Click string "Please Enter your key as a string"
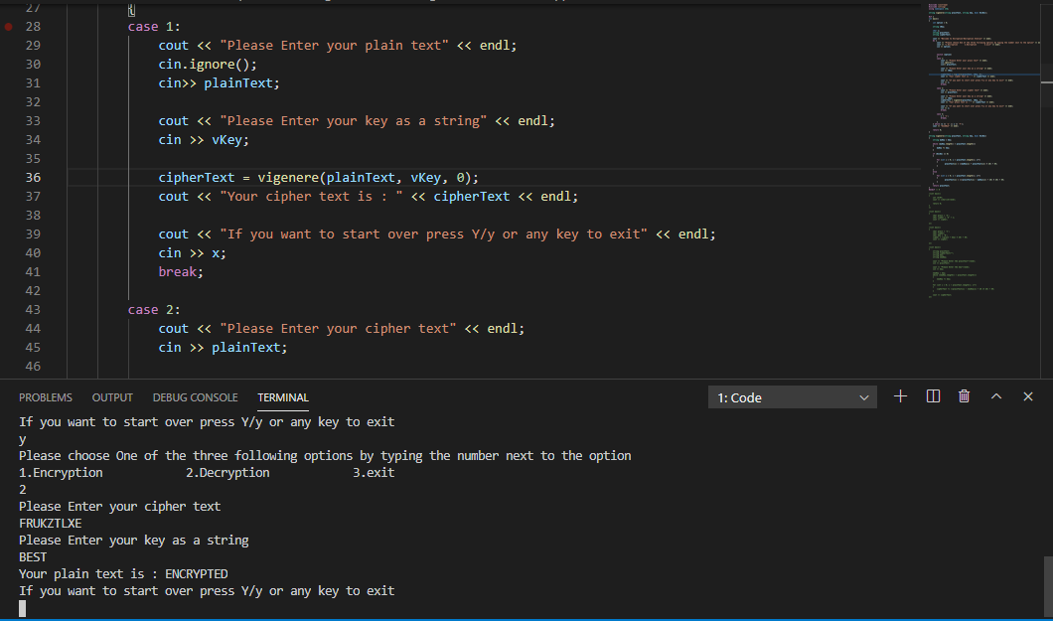 [354, 121]
